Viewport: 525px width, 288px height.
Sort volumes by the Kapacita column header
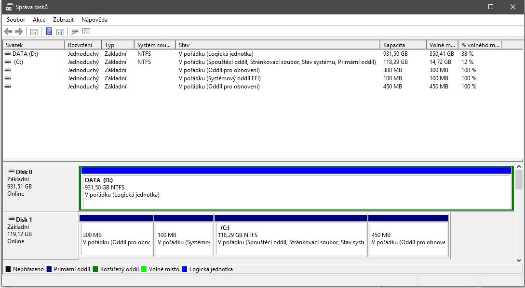tap(403, 45)
